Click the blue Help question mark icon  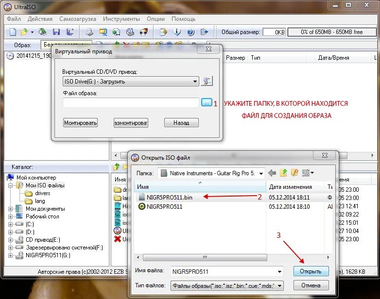click(190, 32)
